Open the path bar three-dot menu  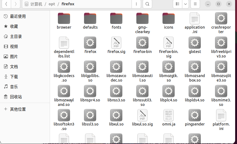136,4
